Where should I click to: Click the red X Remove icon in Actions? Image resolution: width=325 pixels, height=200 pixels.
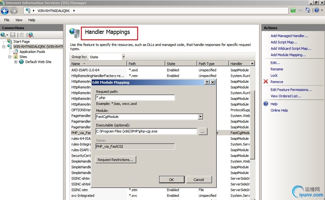(266, 81)
